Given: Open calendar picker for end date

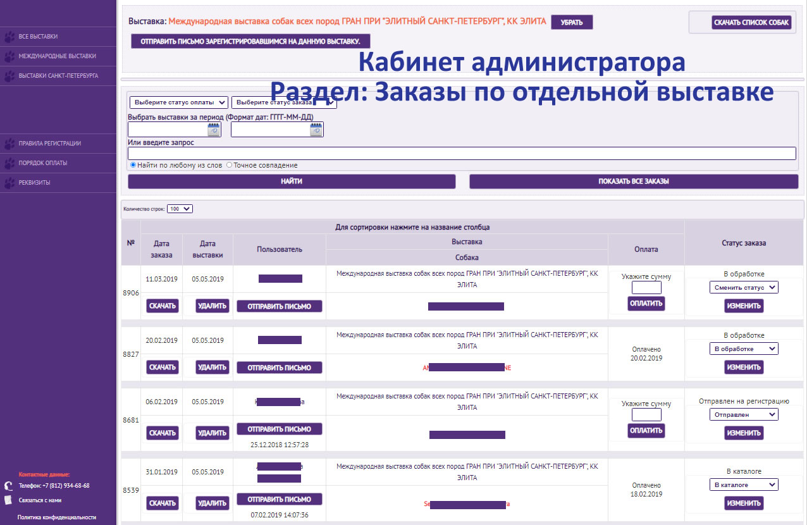Looking at the screenshot, I should tap(316, 130).
